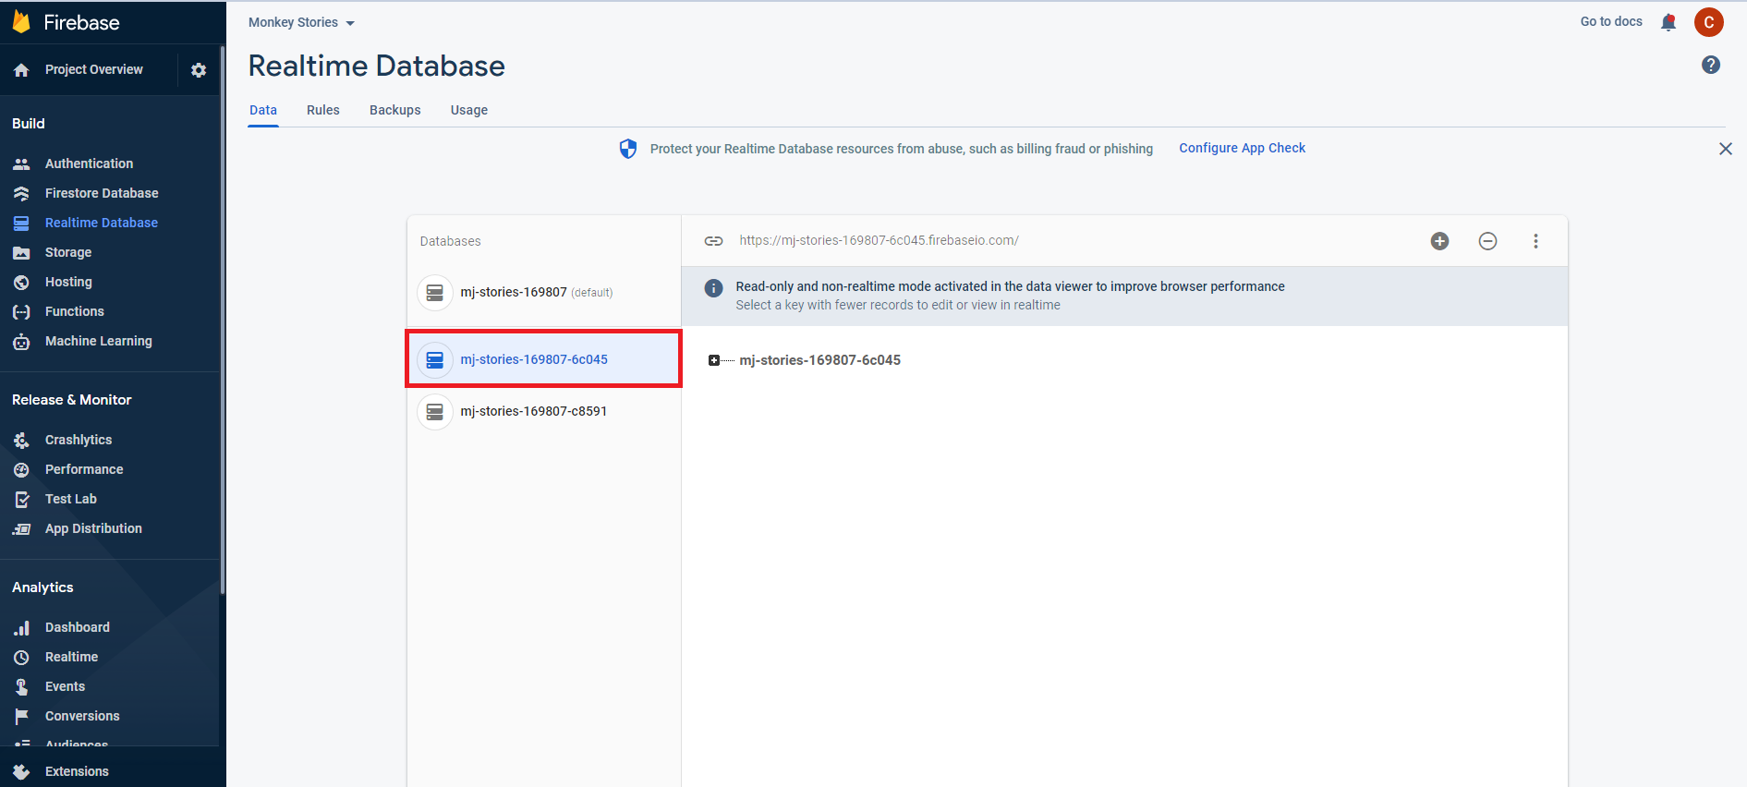The image size is (1747, 787).
Task: Click the add child plus icon
Action: click(1439, 241)
